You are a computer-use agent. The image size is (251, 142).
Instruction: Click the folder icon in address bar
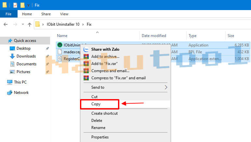pos(38,24)
